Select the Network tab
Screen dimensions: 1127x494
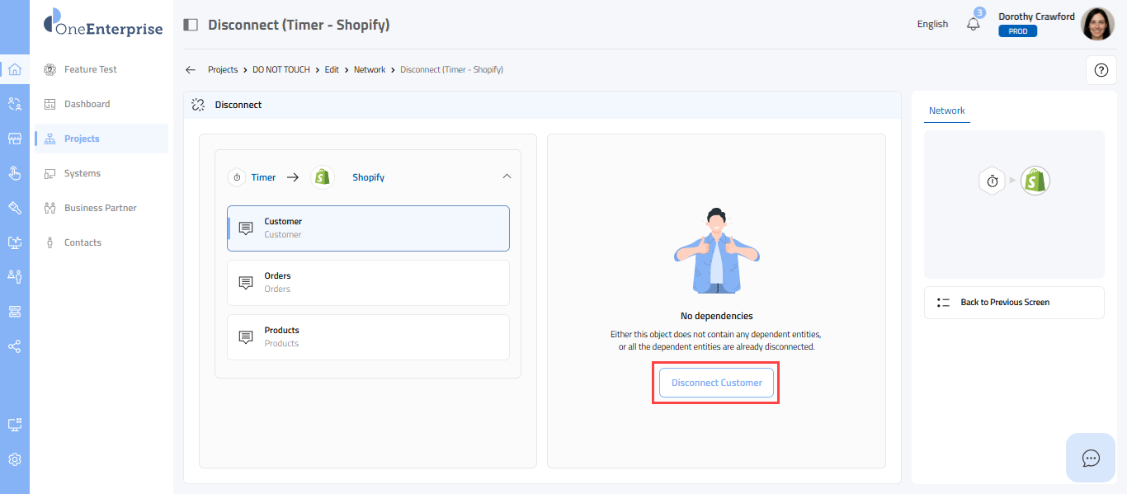tap(946, 111)
